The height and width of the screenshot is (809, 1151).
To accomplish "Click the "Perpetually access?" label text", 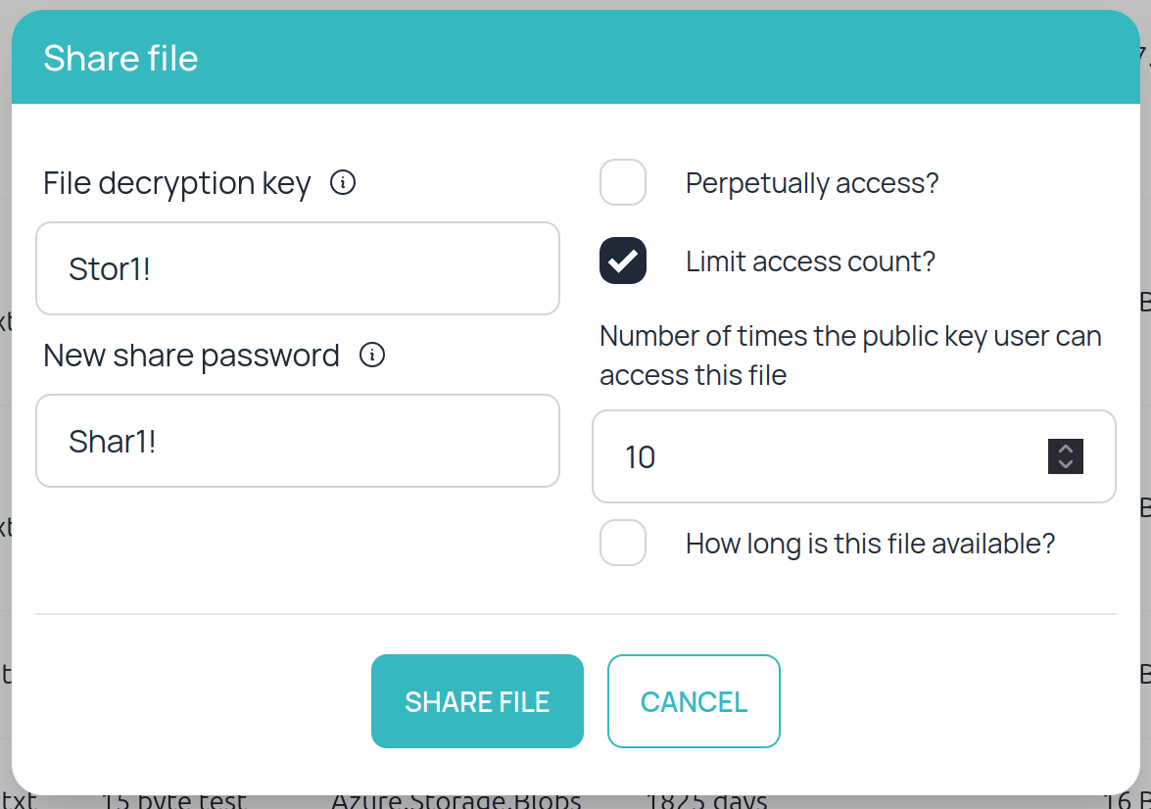I will (812, 183).
